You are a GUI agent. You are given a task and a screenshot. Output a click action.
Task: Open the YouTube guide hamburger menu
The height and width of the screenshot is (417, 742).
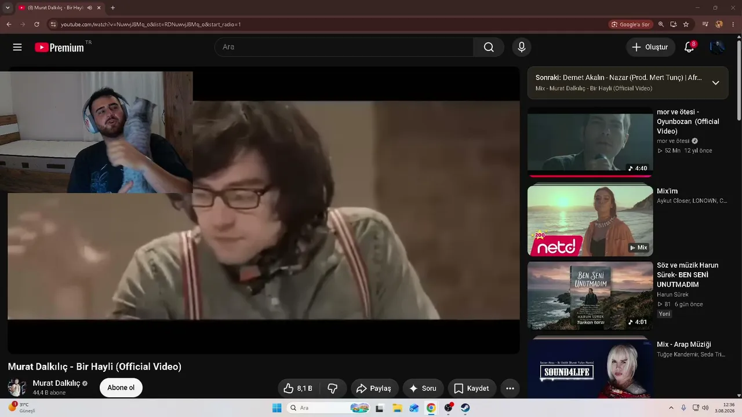click(17, 47)
